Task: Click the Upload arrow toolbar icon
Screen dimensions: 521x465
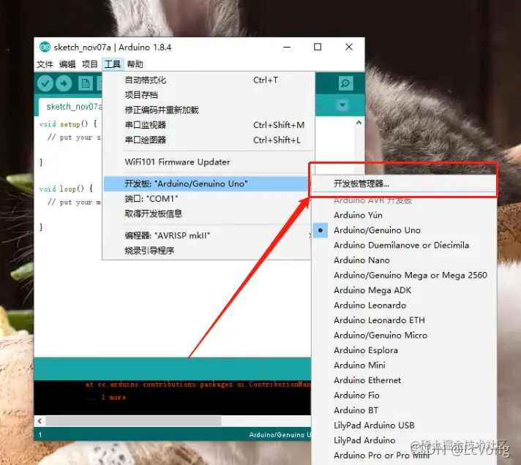Action: (x=64, y=83)
